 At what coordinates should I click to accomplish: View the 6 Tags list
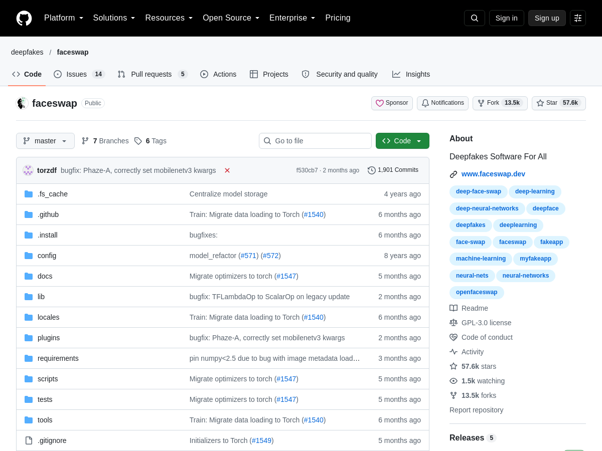click(x=150, y=141)
